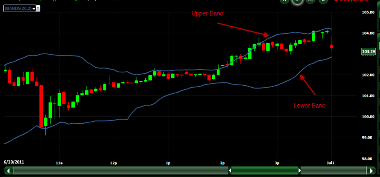Select the Upper Band annotation text
The image size is (380, 177).
[207, 13]
